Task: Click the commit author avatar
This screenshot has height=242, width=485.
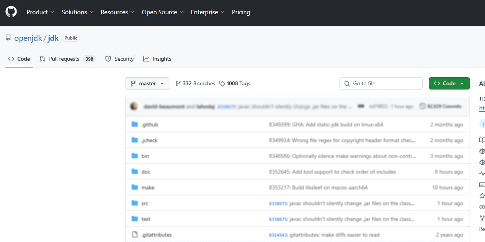Action: 134,106
